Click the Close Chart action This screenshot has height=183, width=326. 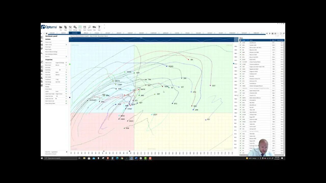tap(48, 42)
